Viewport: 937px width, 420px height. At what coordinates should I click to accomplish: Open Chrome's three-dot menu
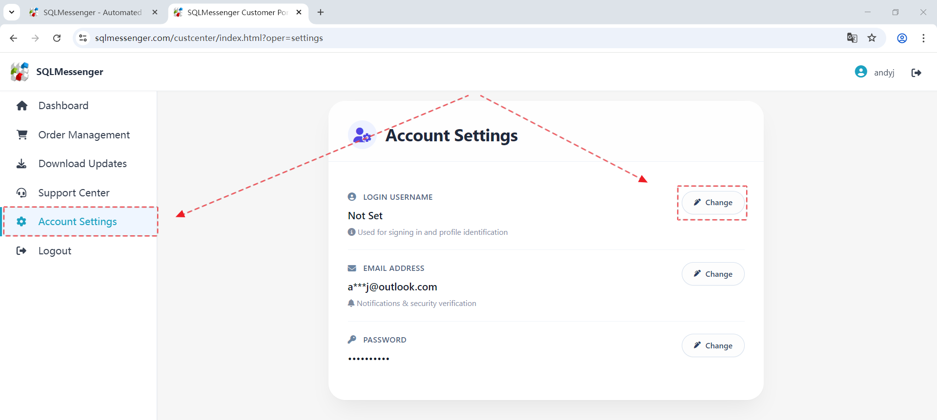pos(923,38)
